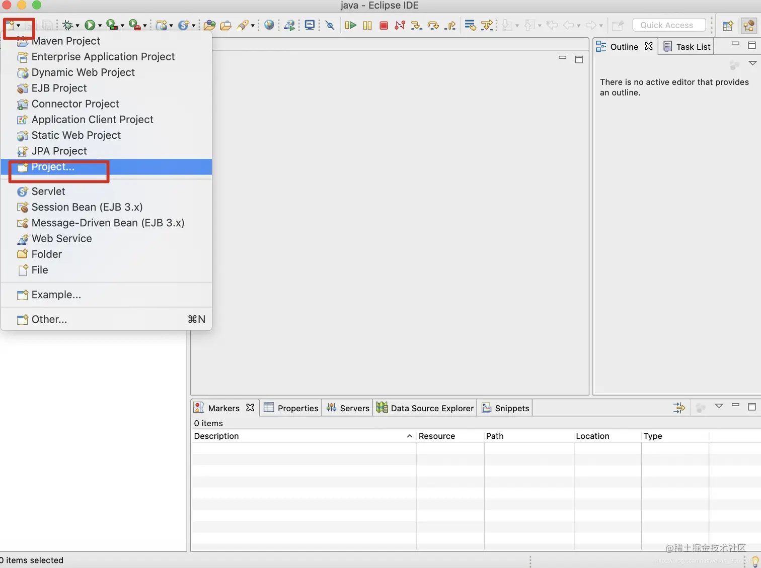Click the Step Return icon

450,25
